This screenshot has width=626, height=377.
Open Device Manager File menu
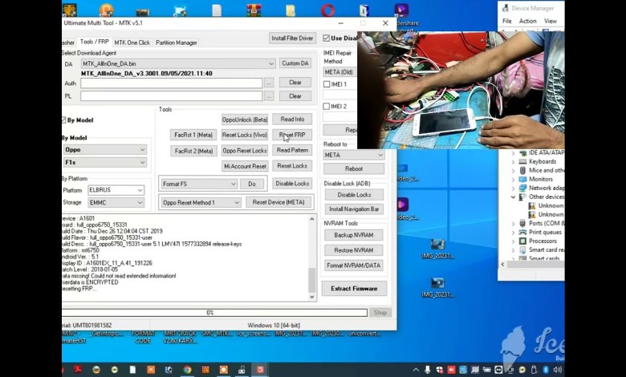click(507, 21)
